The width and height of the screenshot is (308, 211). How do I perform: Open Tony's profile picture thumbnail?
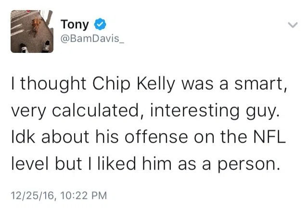[32, 32]
